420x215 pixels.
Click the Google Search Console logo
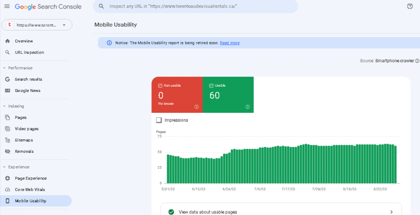(x=48, y=7)
